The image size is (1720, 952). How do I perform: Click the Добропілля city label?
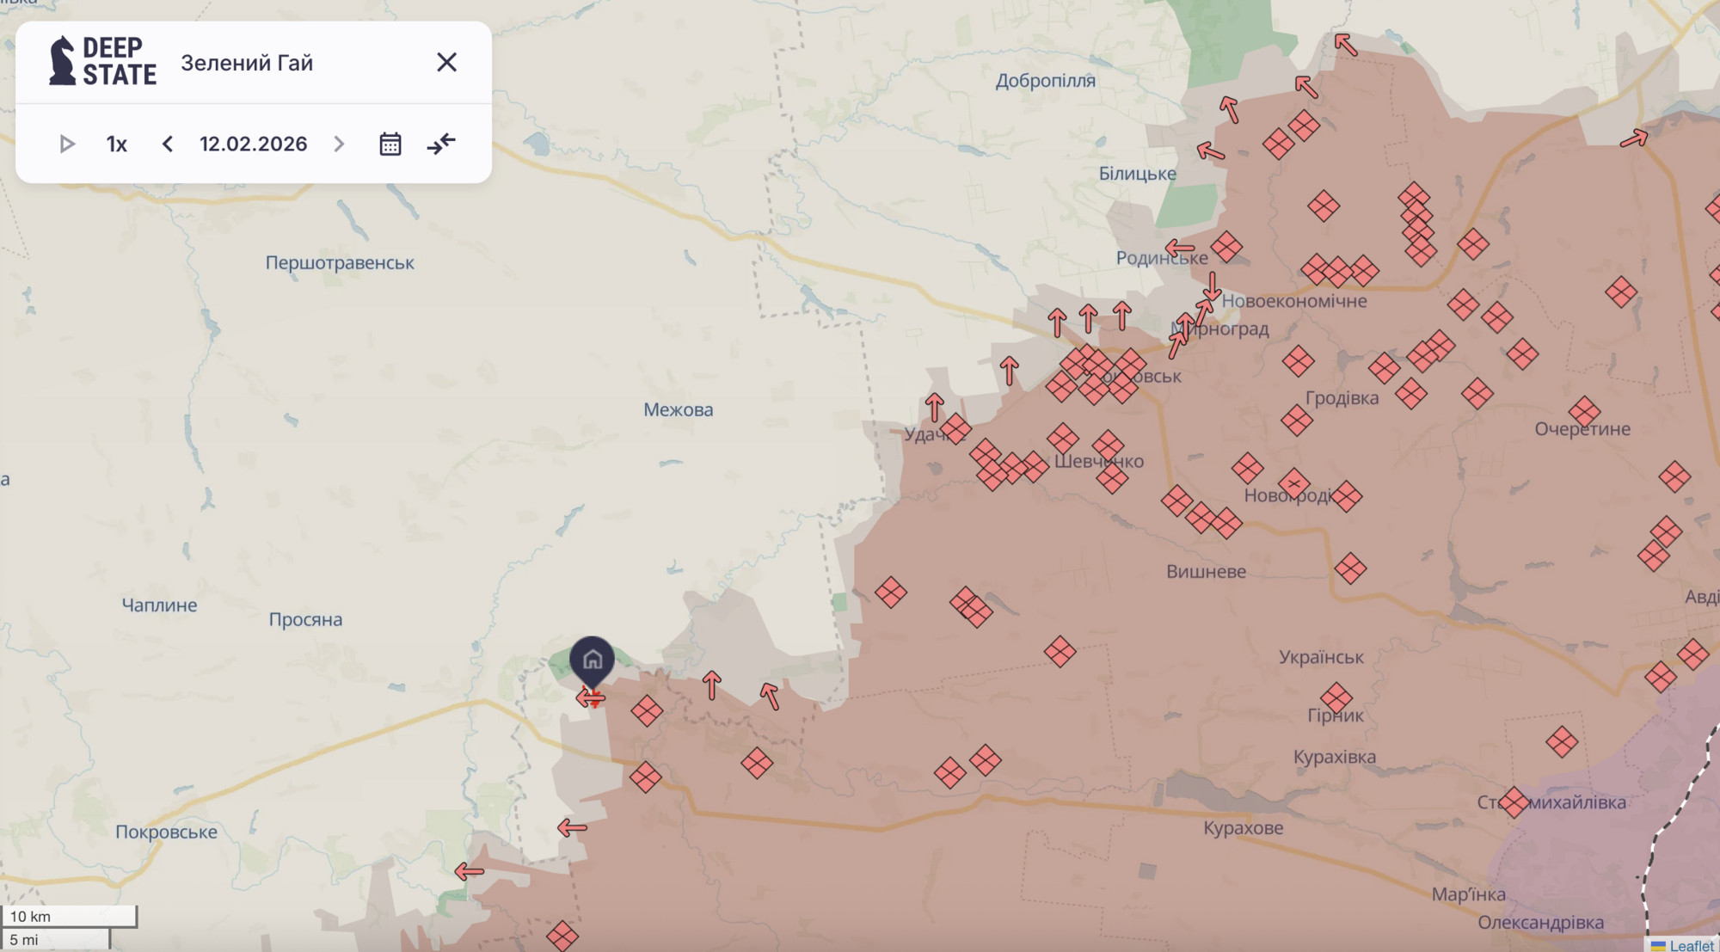tap(1045, 81)
